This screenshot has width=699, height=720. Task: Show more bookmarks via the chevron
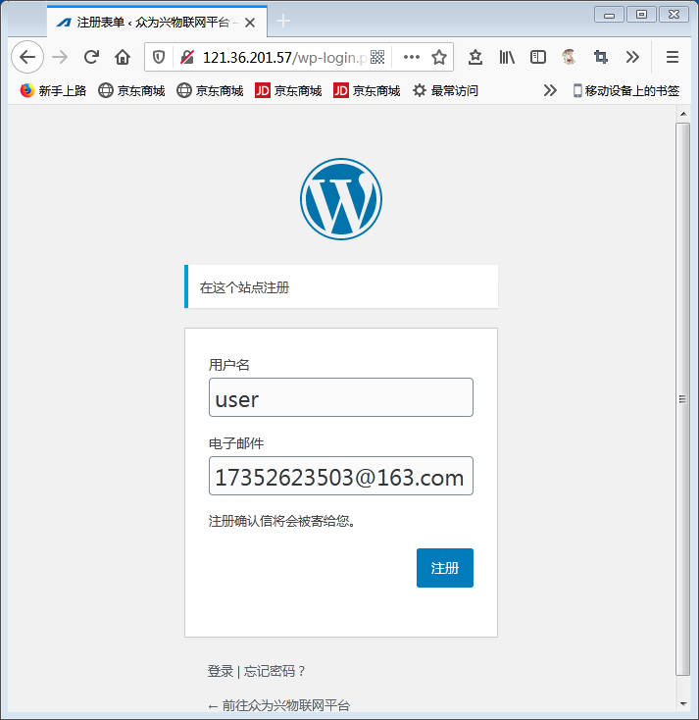550,90
